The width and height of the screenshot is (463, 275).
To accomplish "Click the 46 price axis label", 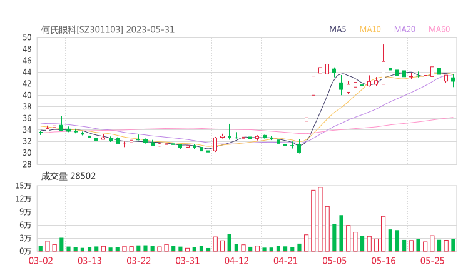I will pyautogui.click(x=27, y=61).
